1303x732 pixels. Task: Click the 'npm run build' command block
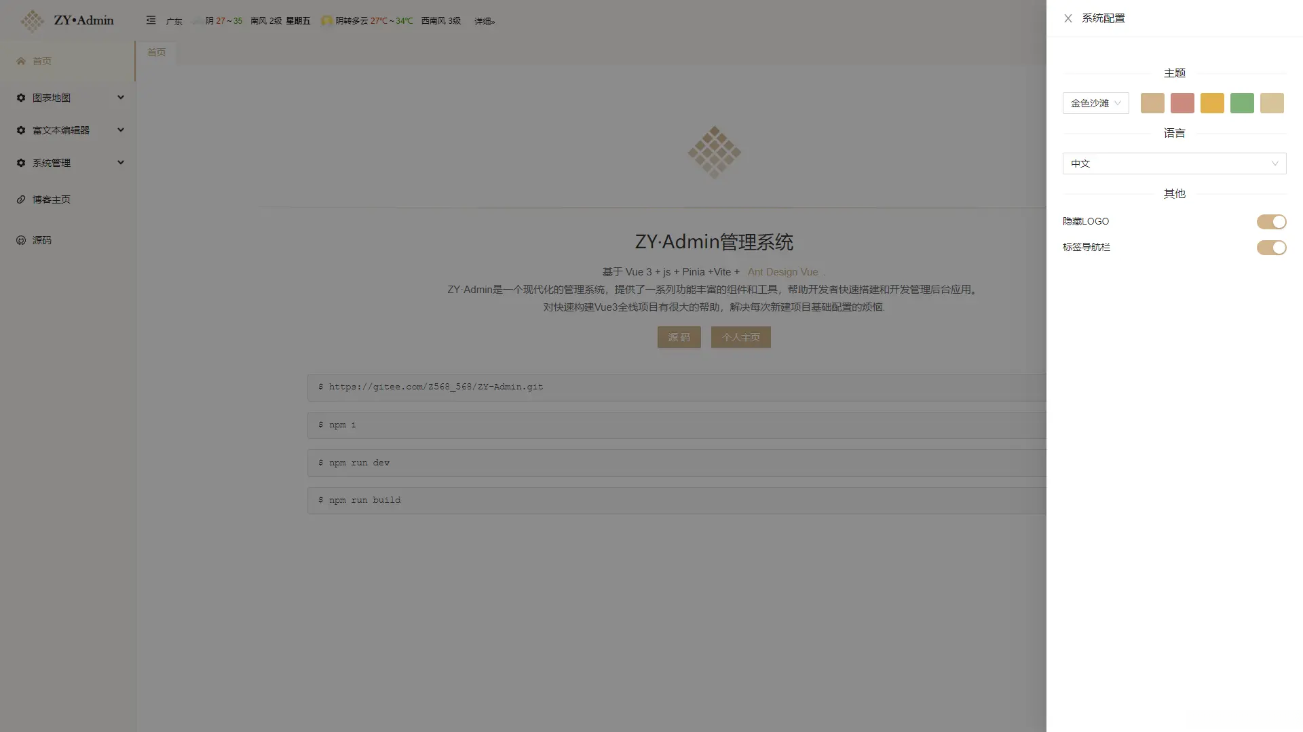pos(677,501)
